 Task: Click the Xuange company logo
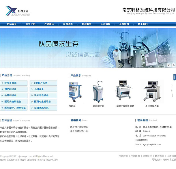point(18,12)
